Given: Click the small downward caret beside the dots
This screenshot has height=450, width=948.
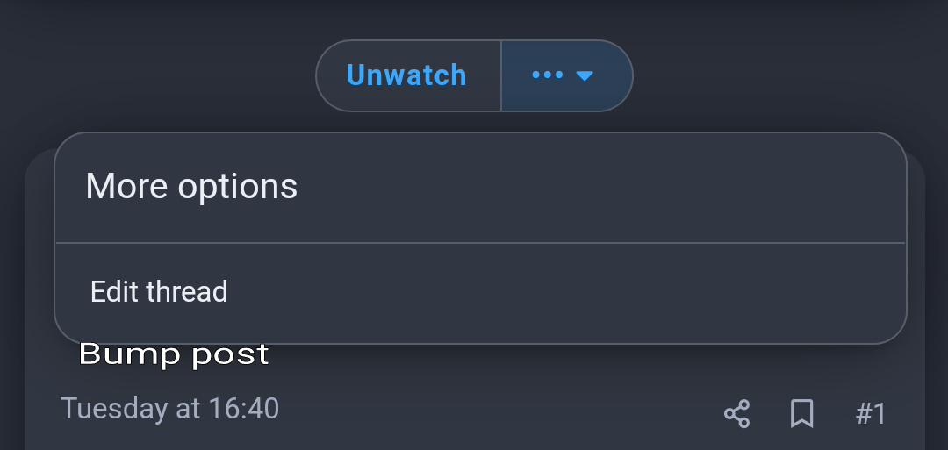Looking at the screenshot, I should click(585, 75).
